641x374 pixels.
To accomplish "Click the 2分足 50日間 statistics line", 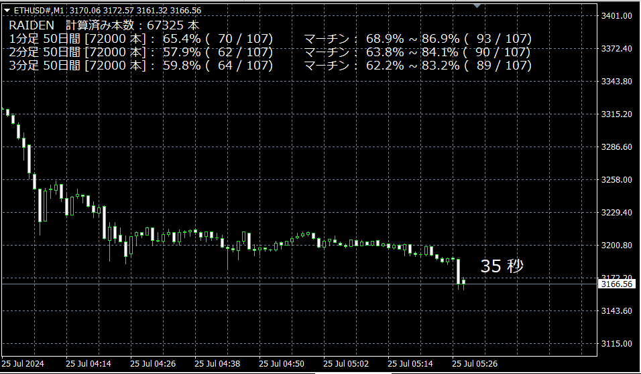I will (x=141, y=52).
